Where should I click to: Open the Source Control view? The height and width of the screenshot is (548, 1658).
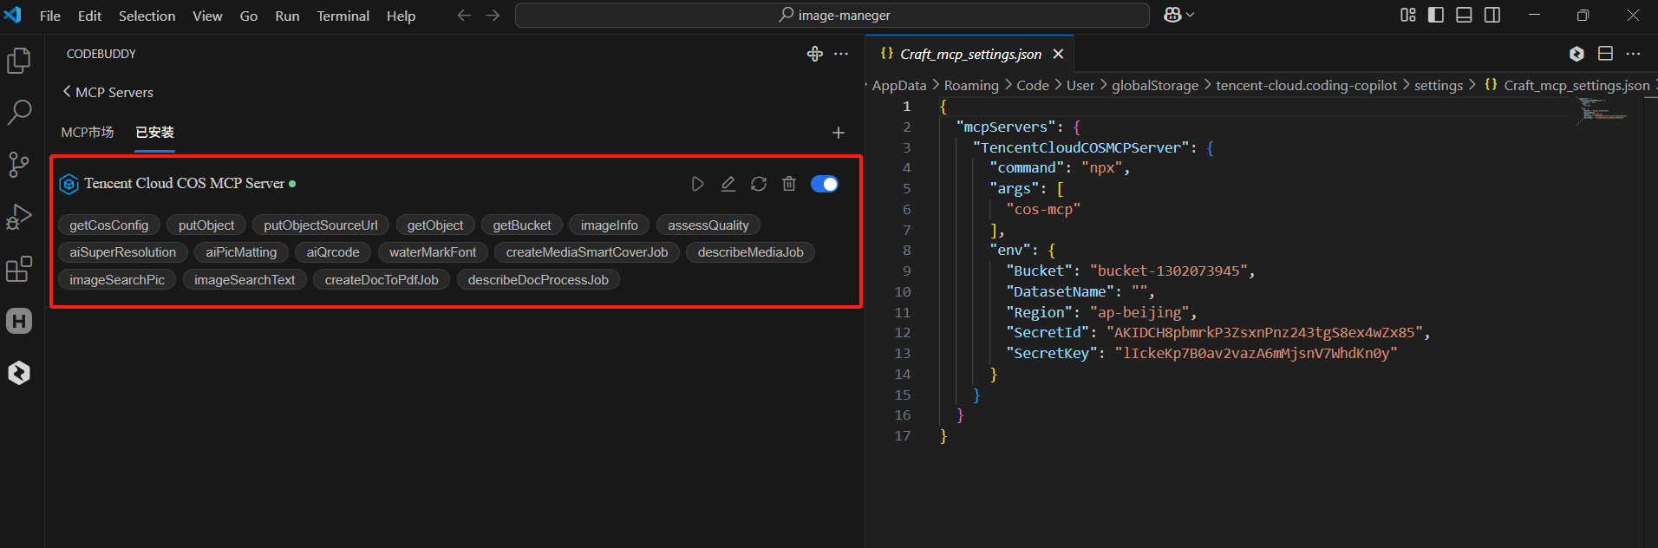[x=19, y=165]
